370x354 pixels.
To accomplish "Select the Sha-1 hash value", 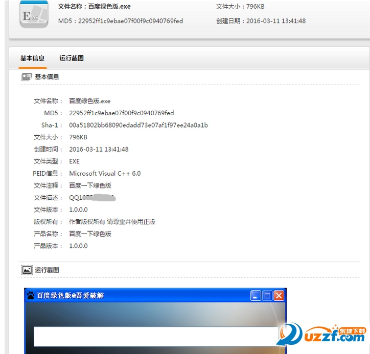I will (138, 125).
